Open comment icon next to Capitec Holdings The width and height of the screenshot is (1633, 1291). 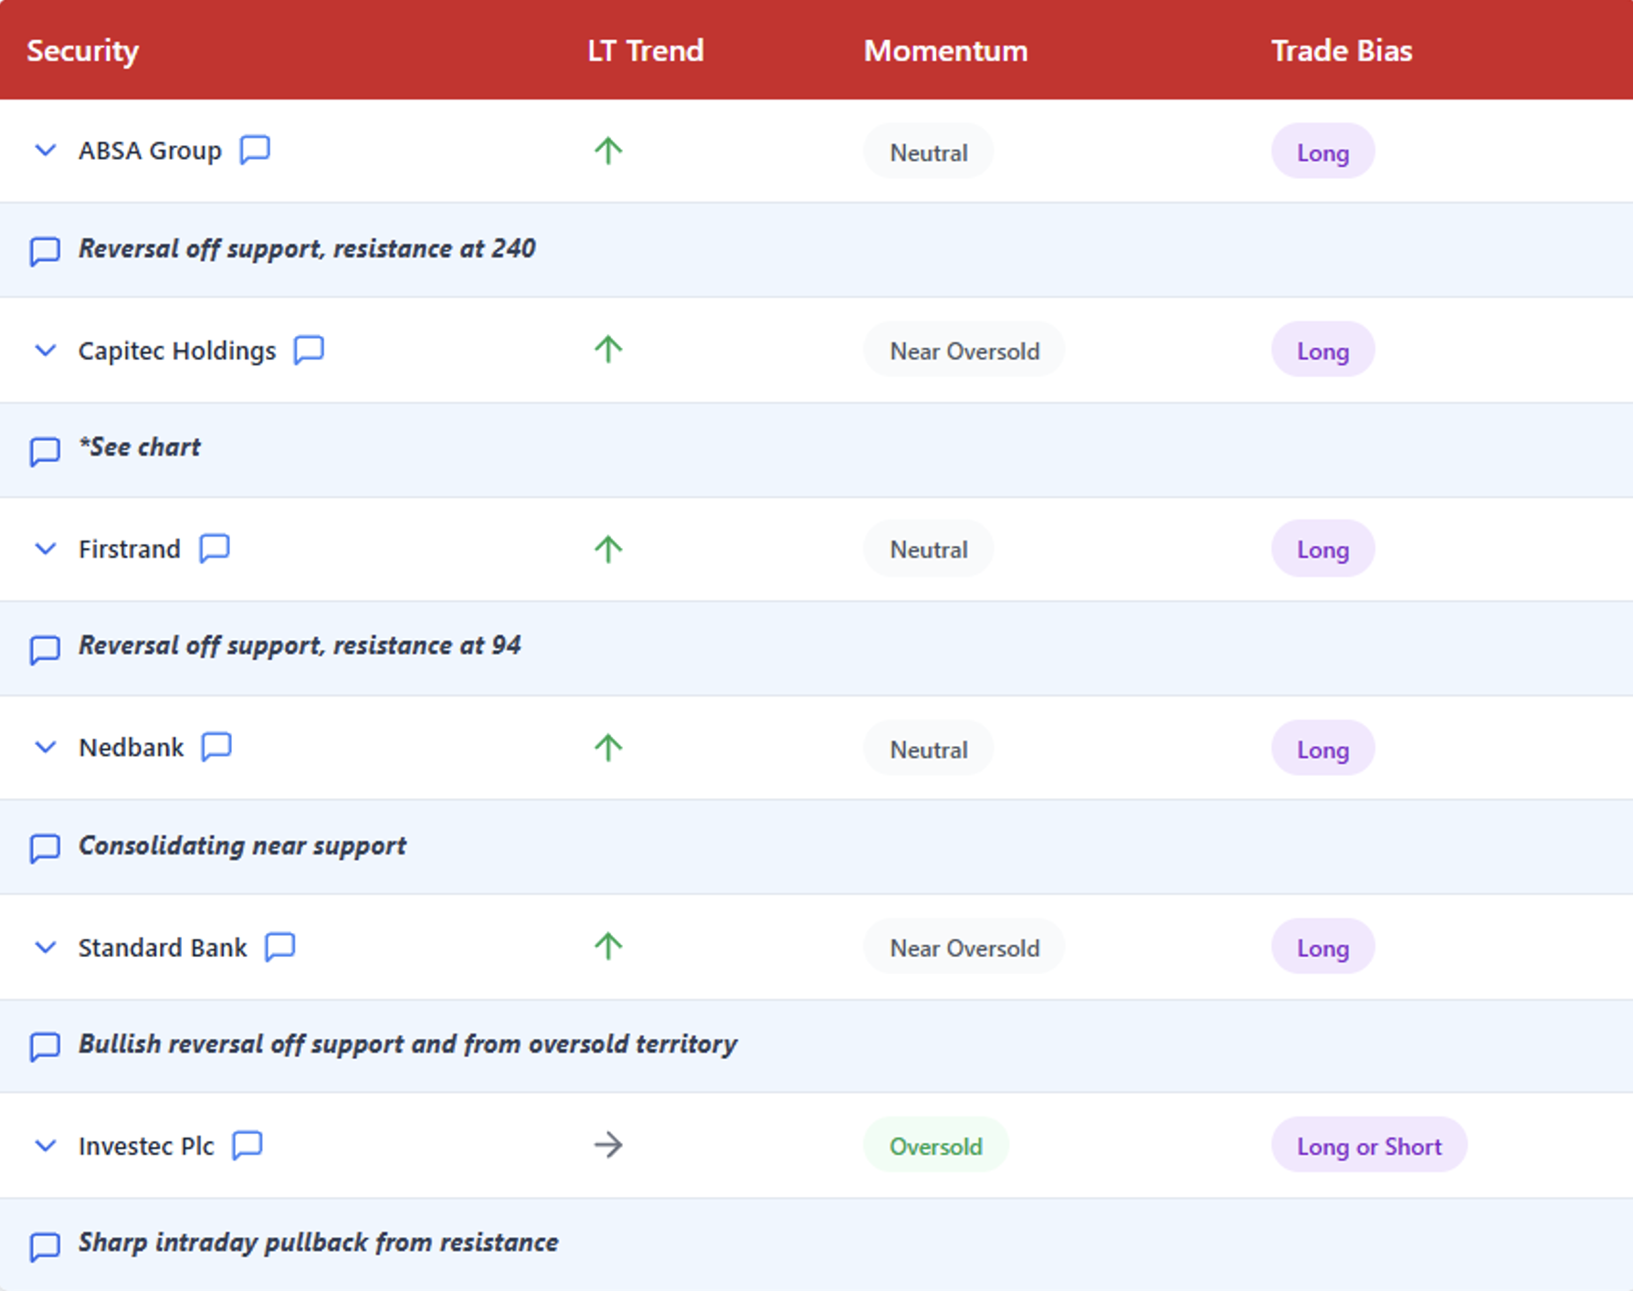(x=309, y=349)
